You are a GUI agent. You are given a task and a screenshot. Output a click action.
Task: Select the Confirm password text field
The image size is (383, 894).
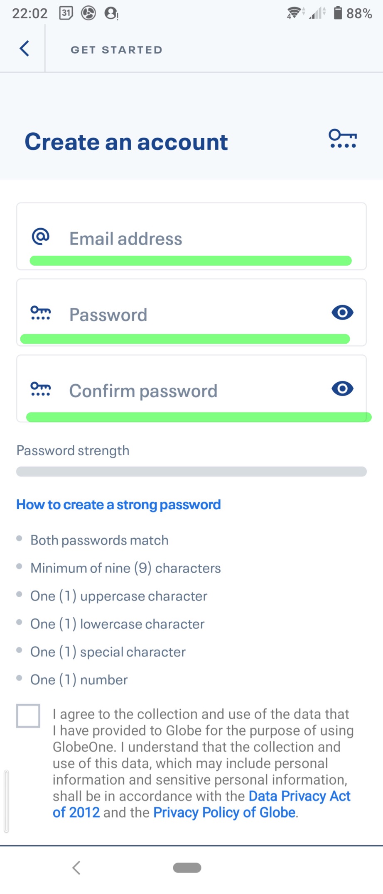coord(191,391)
